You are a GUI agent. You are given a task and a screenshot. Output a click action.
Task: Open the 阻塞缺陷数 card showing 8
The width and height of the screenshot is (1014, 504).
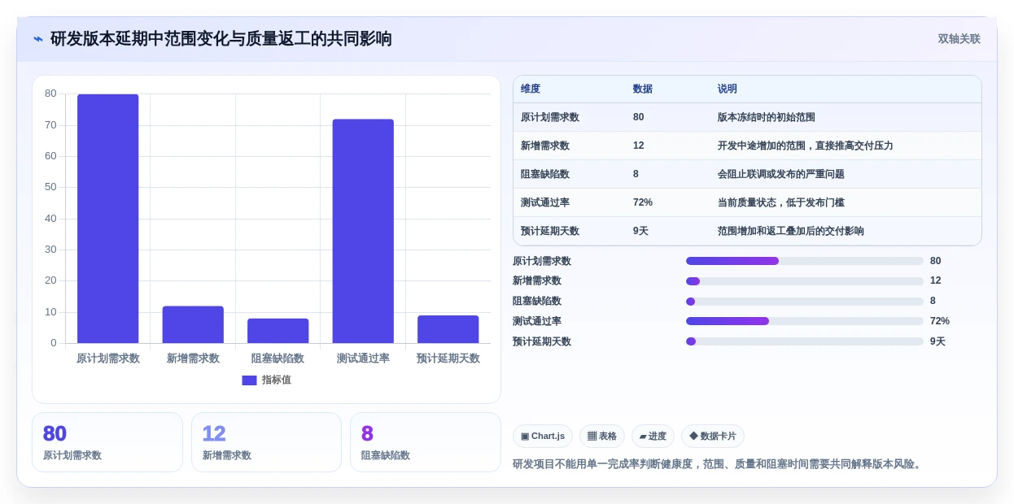(426, 442)
